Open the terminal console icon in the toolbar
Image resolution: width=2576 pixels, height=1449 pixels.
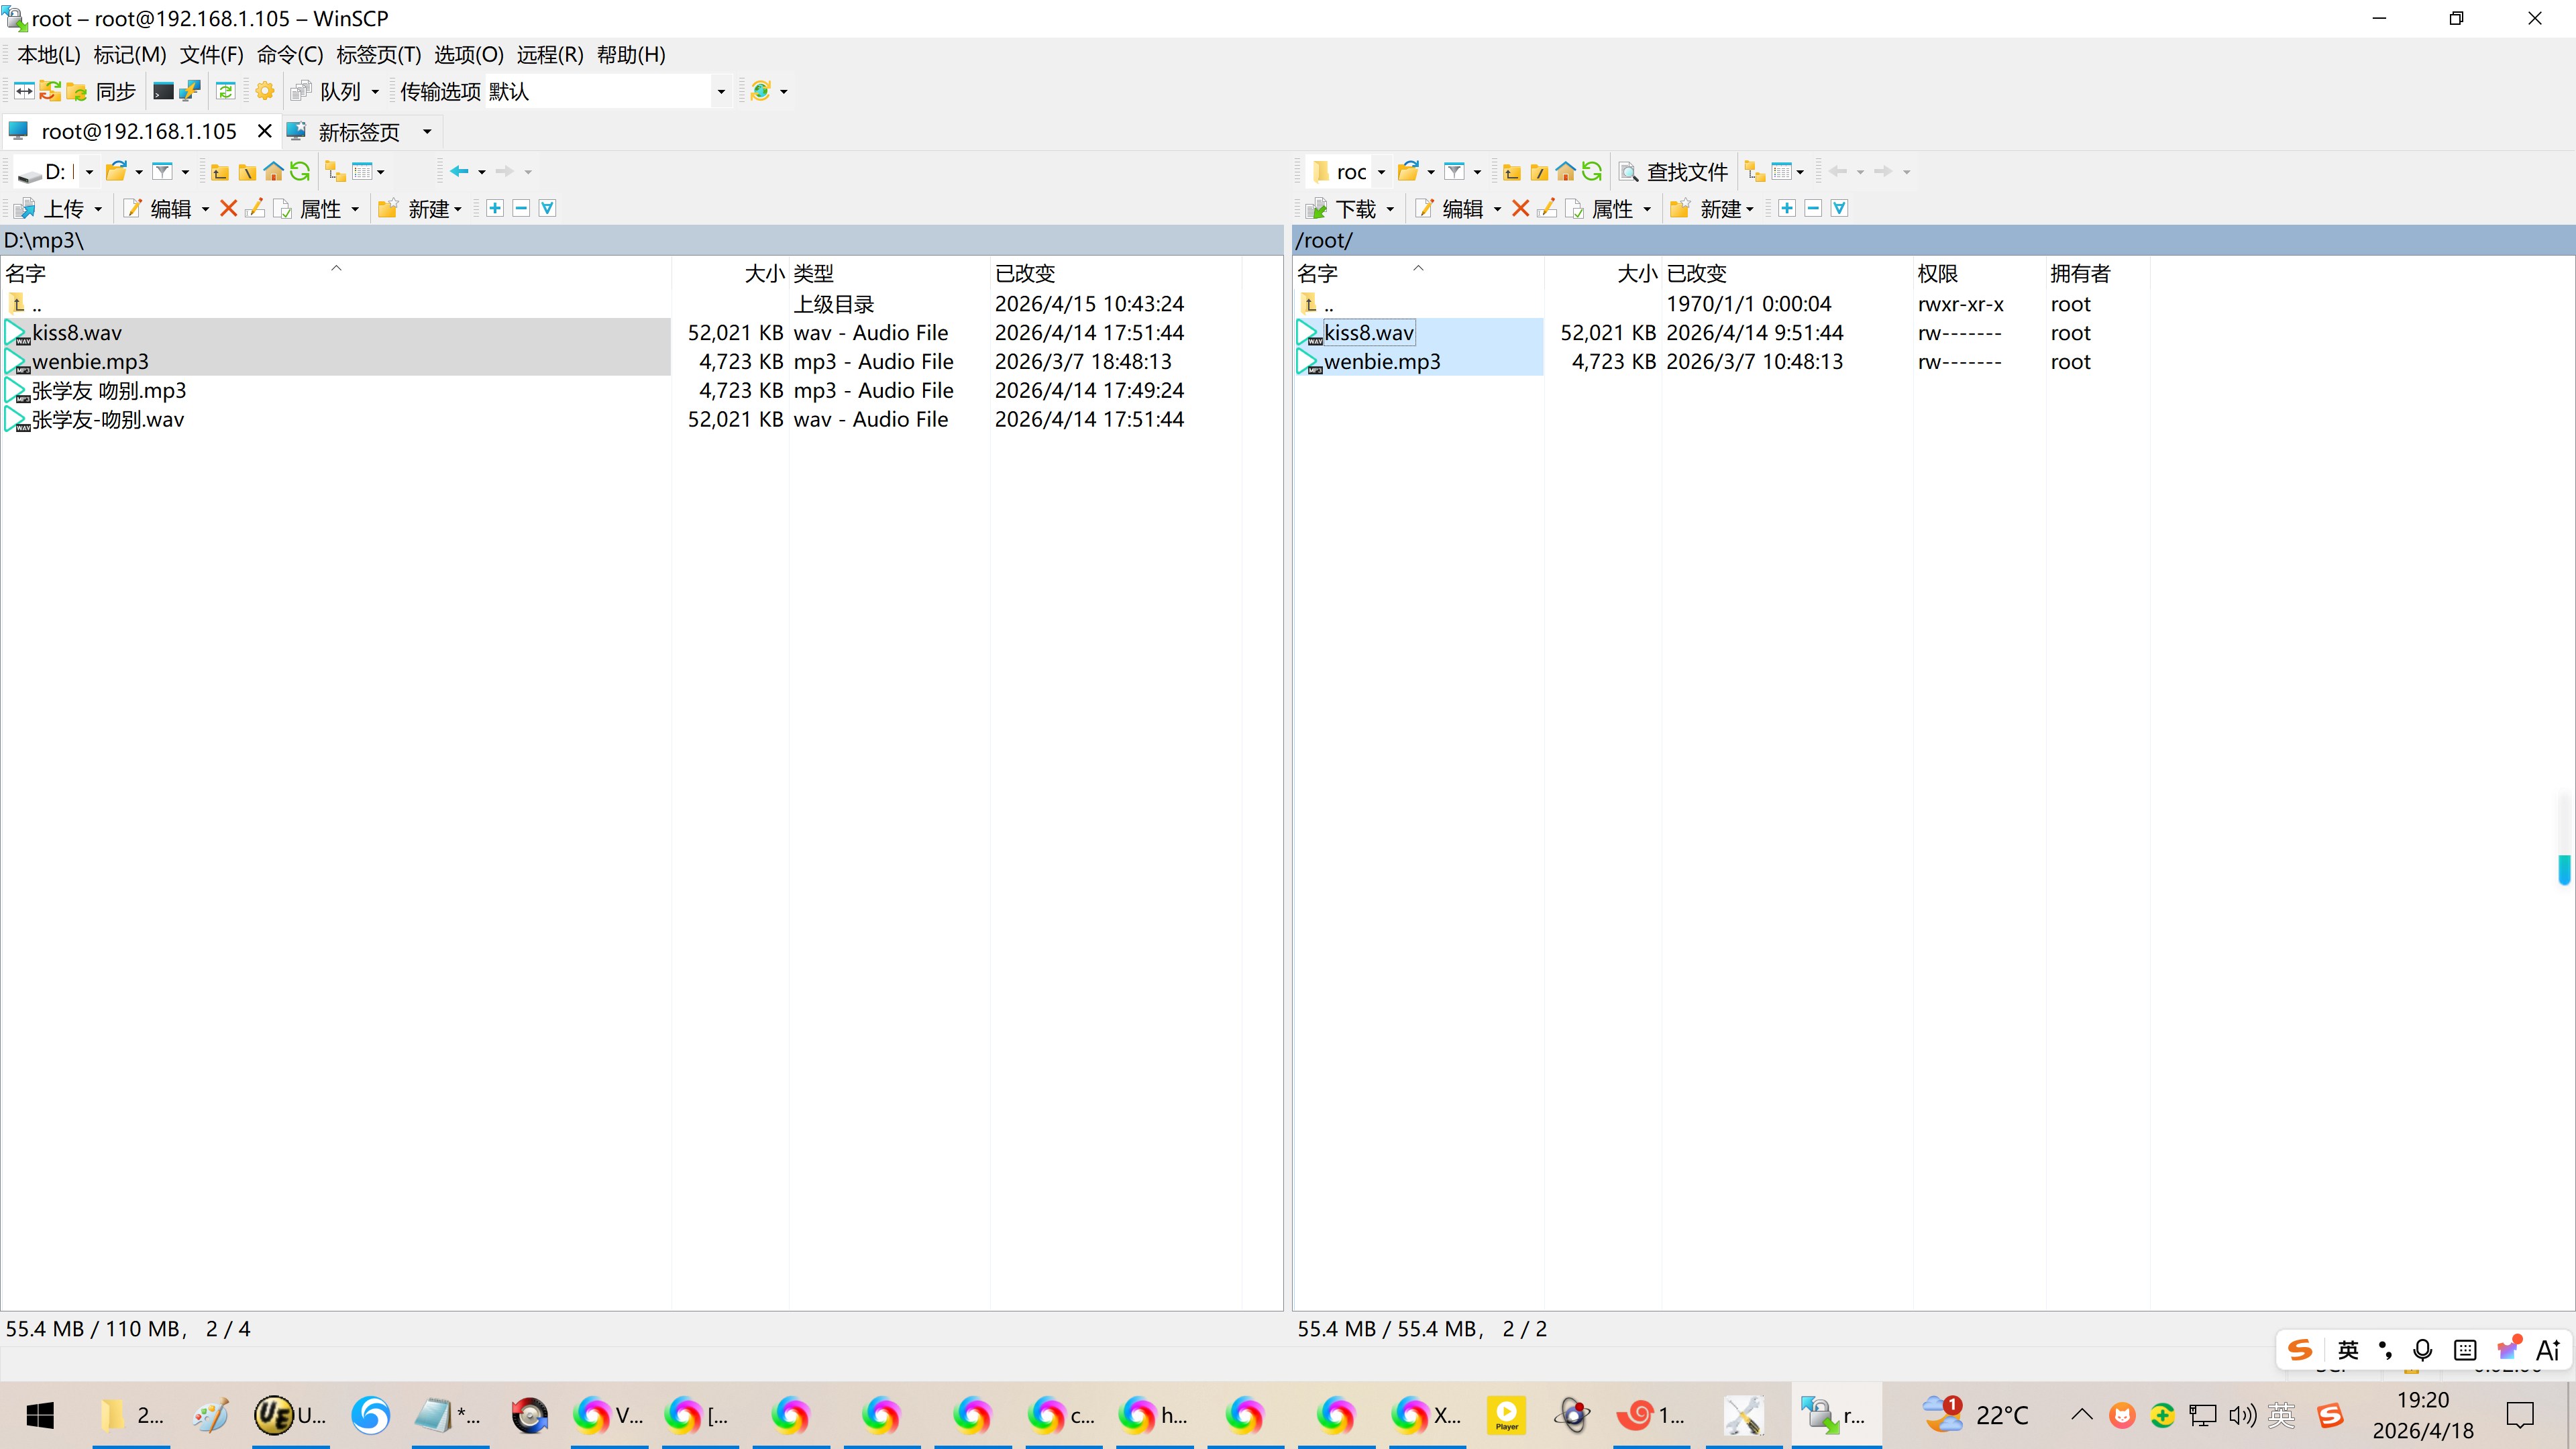[163, 91]
